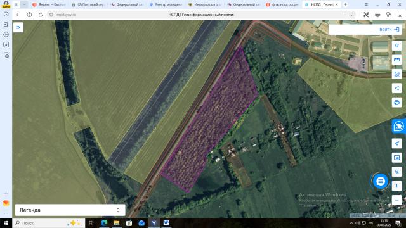Print the map via printer icon
The height and width of the screenshot is (228, 406).
pos(396,103)
